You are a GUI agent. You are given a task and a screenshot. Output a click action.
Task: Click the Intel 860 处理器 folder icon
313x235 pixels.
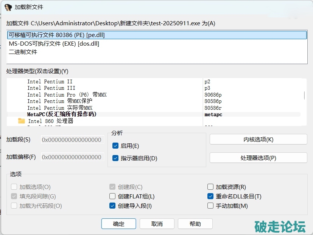pos(22,121)
